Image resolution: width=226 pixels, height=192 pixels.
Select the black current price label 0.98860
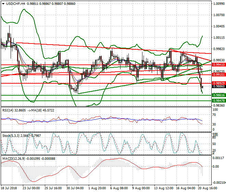[219, 86]
